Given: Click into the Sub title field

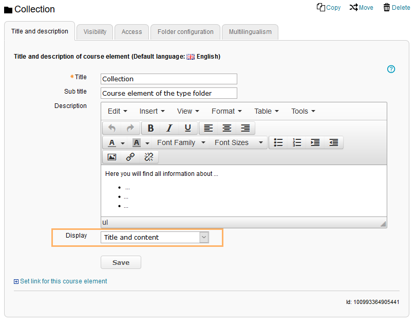Looking at the screenshot, I should point(168,93).
